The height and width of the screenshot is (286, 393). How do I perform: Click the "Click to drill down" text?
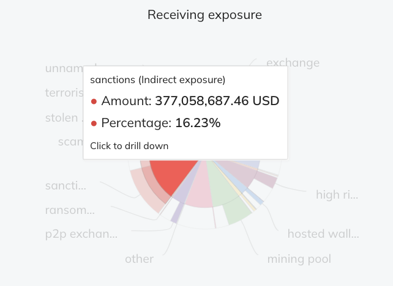tap(129, 145)
